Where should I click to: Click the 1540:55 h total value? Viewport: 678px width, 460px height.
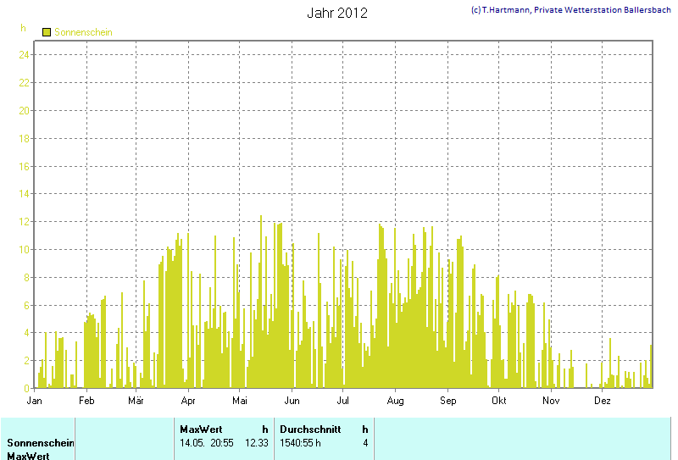[301, 443]
